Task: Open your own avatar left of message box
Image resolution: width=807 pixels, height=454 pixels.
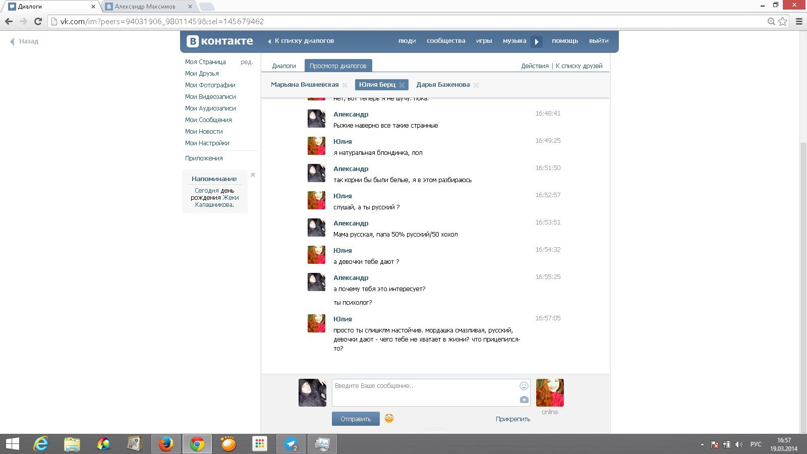Action: click(313, 393)
